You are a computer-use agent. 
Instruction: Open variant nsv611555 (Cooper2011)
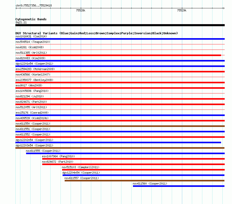[x=43, y=151]
